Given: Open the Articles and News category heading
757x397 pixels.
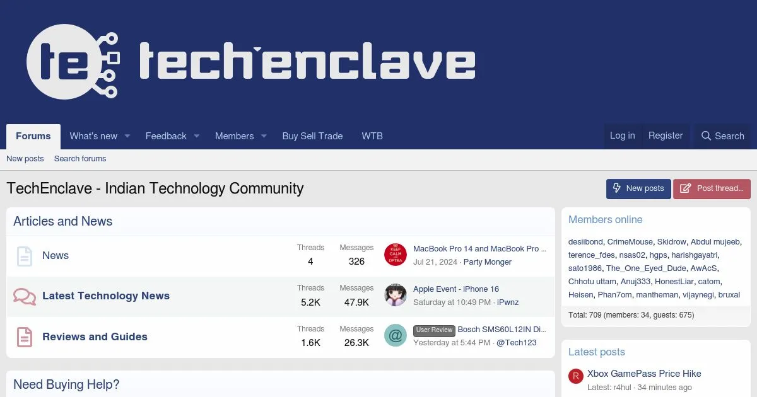Looking at the screenshot, I should point(62,221).
